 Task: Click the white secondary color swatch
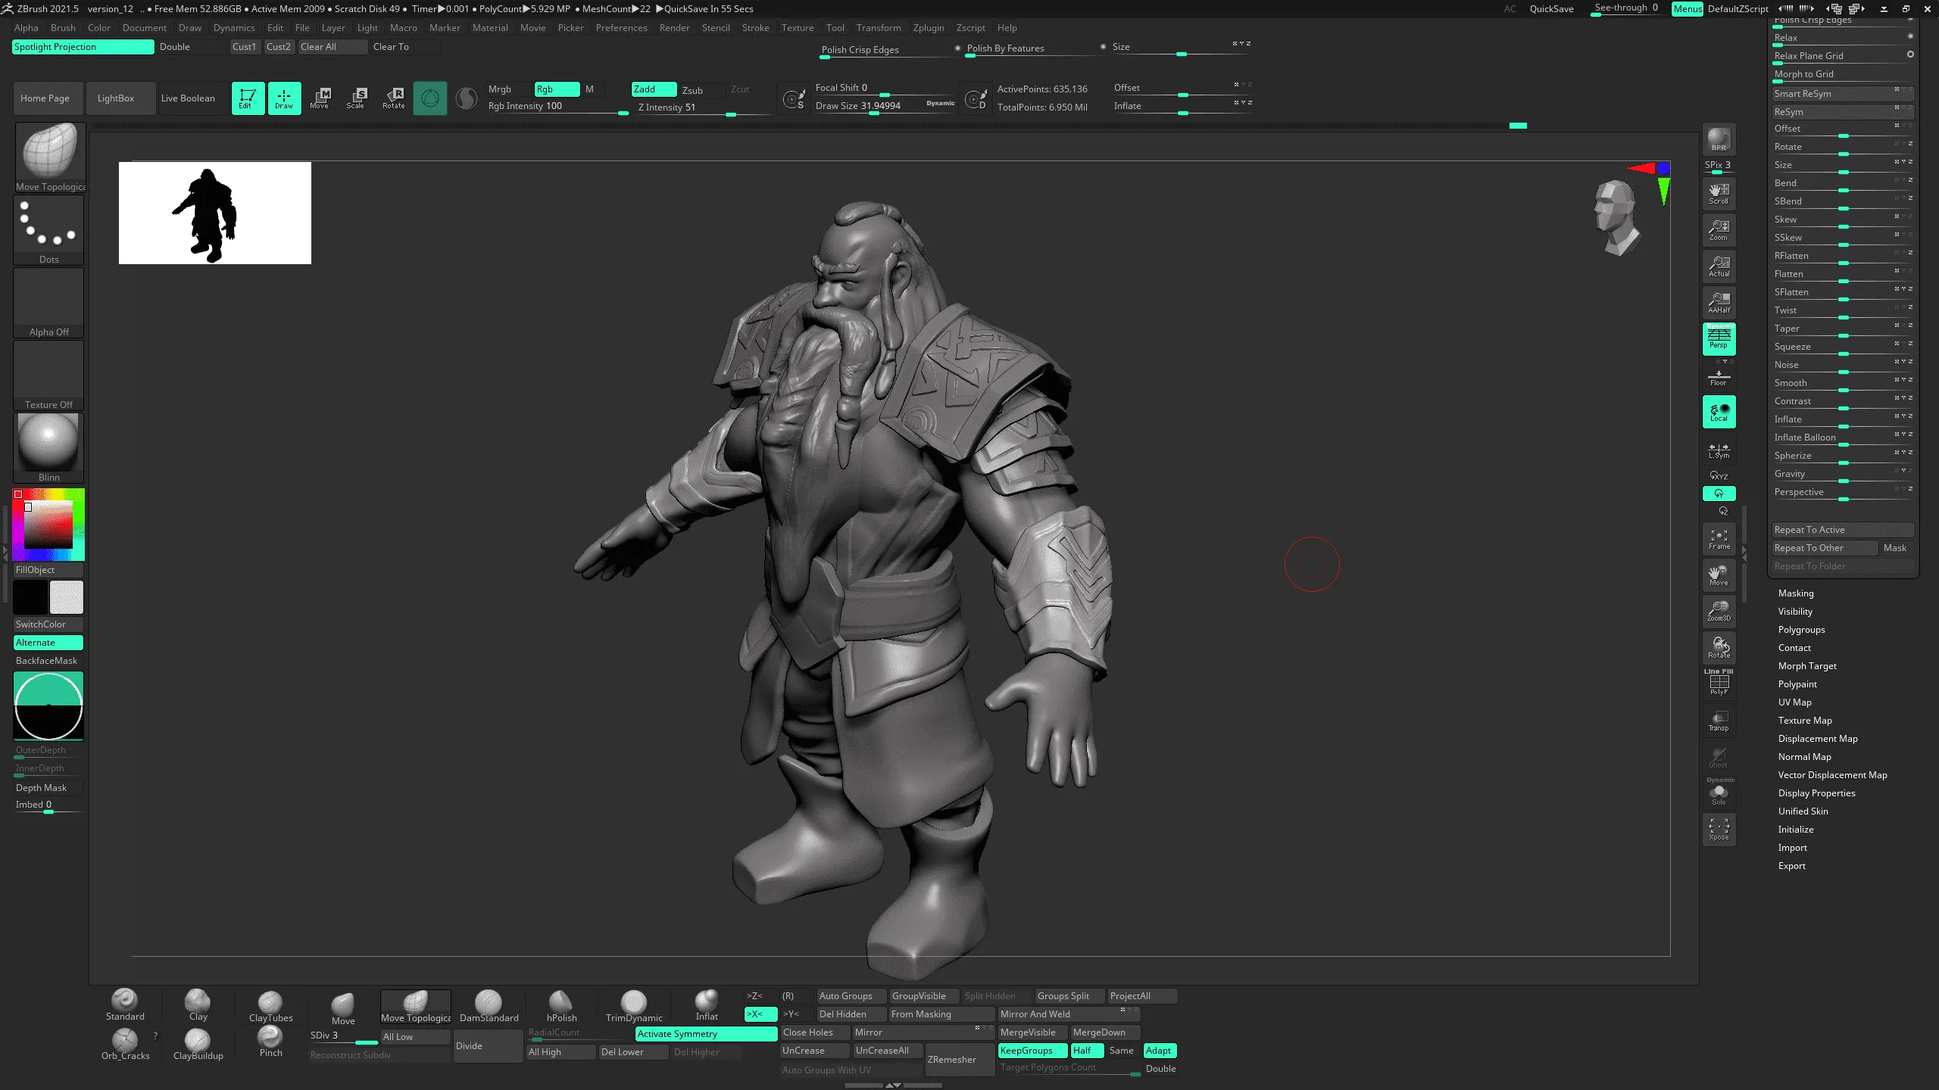[x=67, y=597]
